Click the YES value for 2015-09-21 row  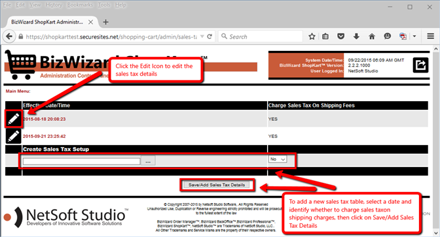point(273,136)
